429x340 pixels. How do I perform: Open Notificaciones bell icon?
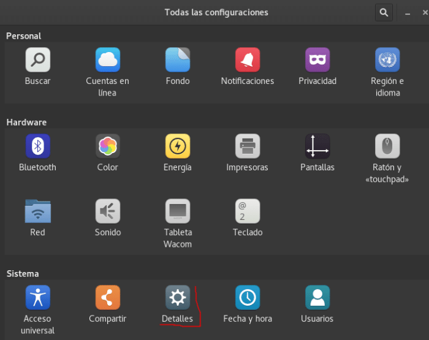point(248,60)
